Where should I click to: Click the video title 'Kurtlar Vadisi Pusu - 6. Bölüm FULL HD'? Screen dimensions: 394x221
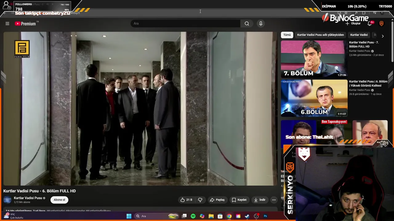39,191
